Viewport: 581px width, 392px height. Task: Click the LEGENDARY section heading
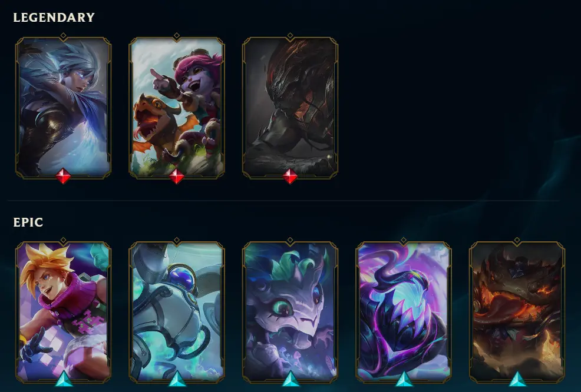[x=54, y=18]
